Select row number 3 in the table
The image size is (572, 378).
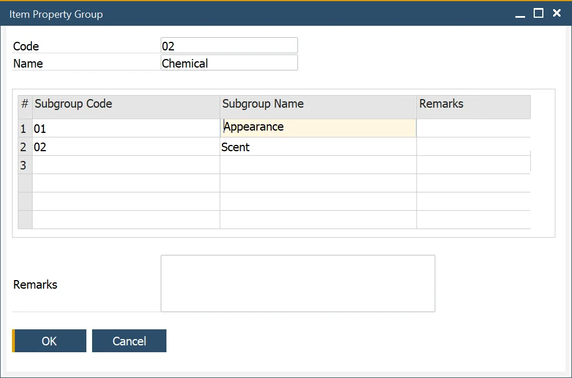pos(24,166)
